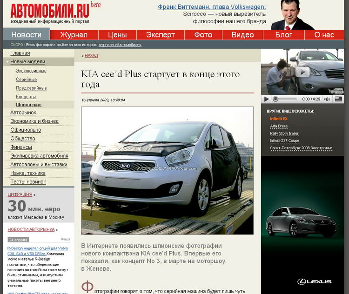Viewport: 349px width, 294px height.
Task: Play the video in the player bar
Action: (266, 99)
